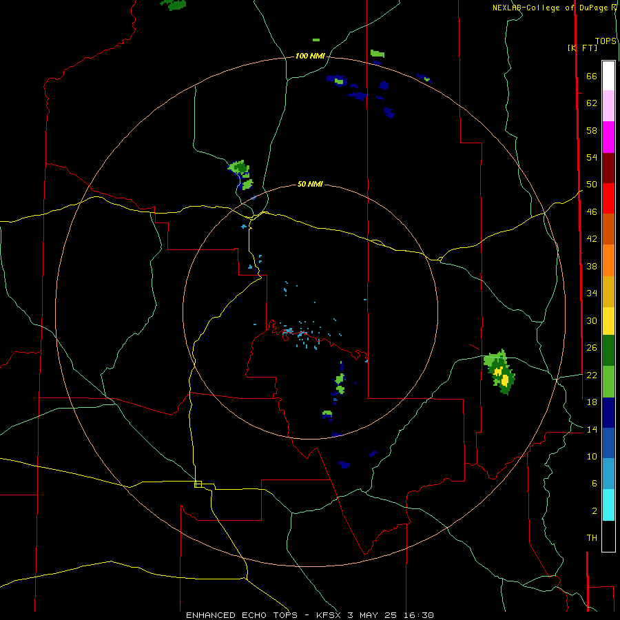The width and height of the screenshot is (620, 620).
Task: Click the '54' legend value
Action: 592,157
